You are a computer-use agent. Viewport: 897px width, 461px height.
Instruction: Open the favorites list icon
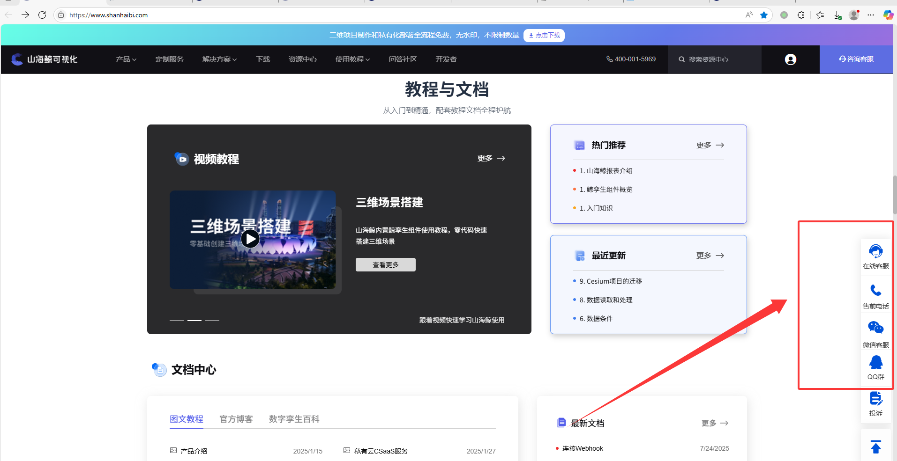(820, 15)
